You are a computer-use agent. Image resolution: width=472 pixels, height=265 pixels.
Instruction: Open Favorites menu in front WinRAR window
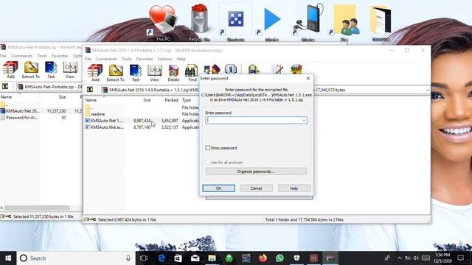pos(145,59)
